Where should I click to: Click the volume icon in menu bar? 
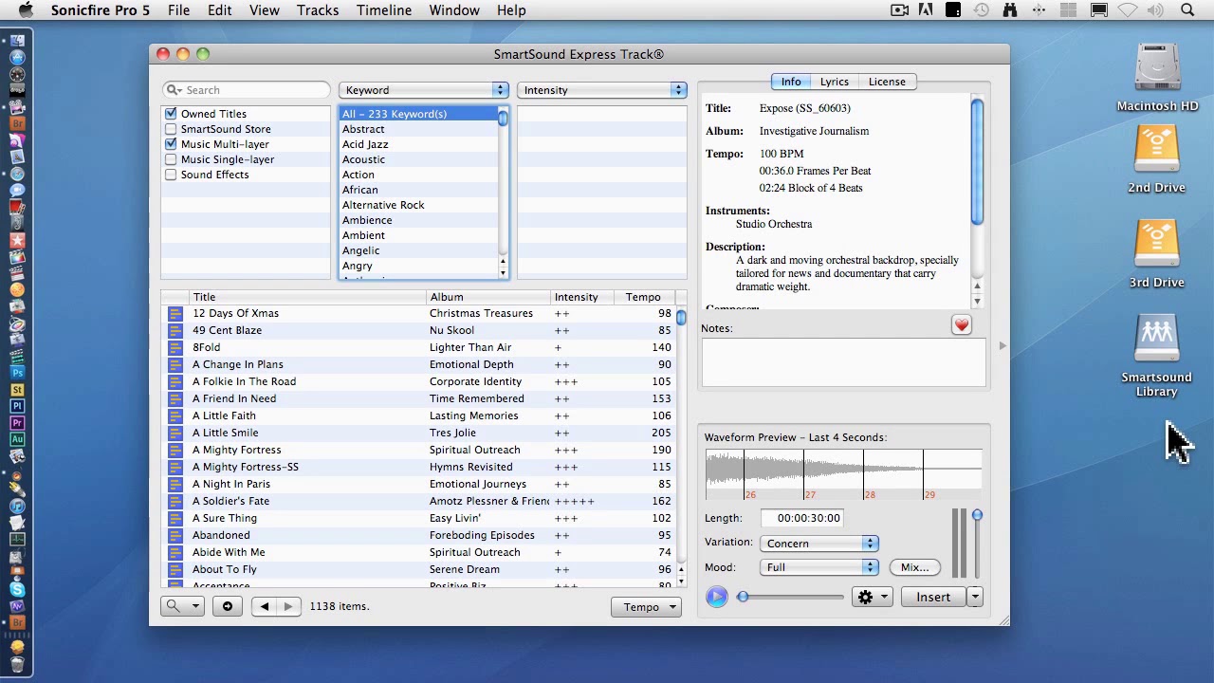[x=1155, y=10]
